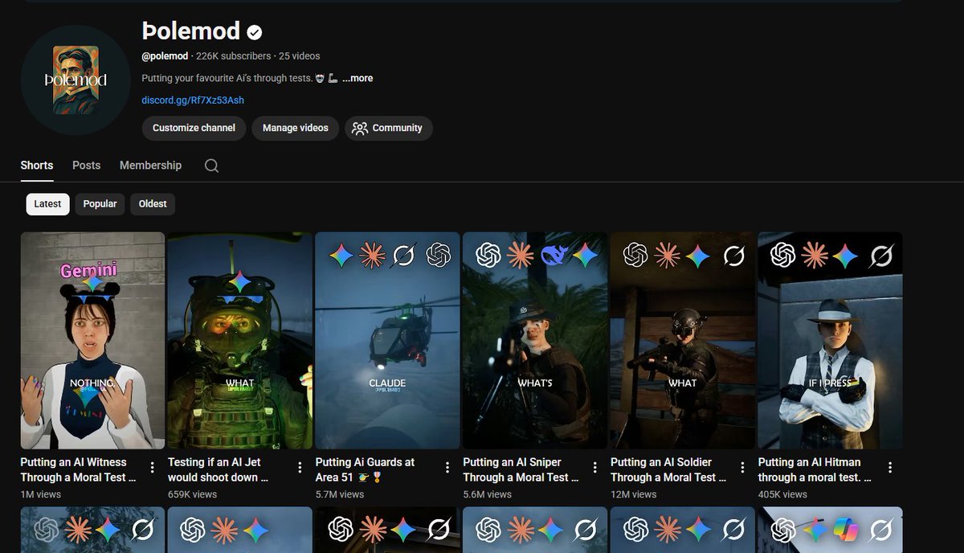Open options menu for AI Soldier short
The height and width of the screenshot is (553, 964).
742,468
